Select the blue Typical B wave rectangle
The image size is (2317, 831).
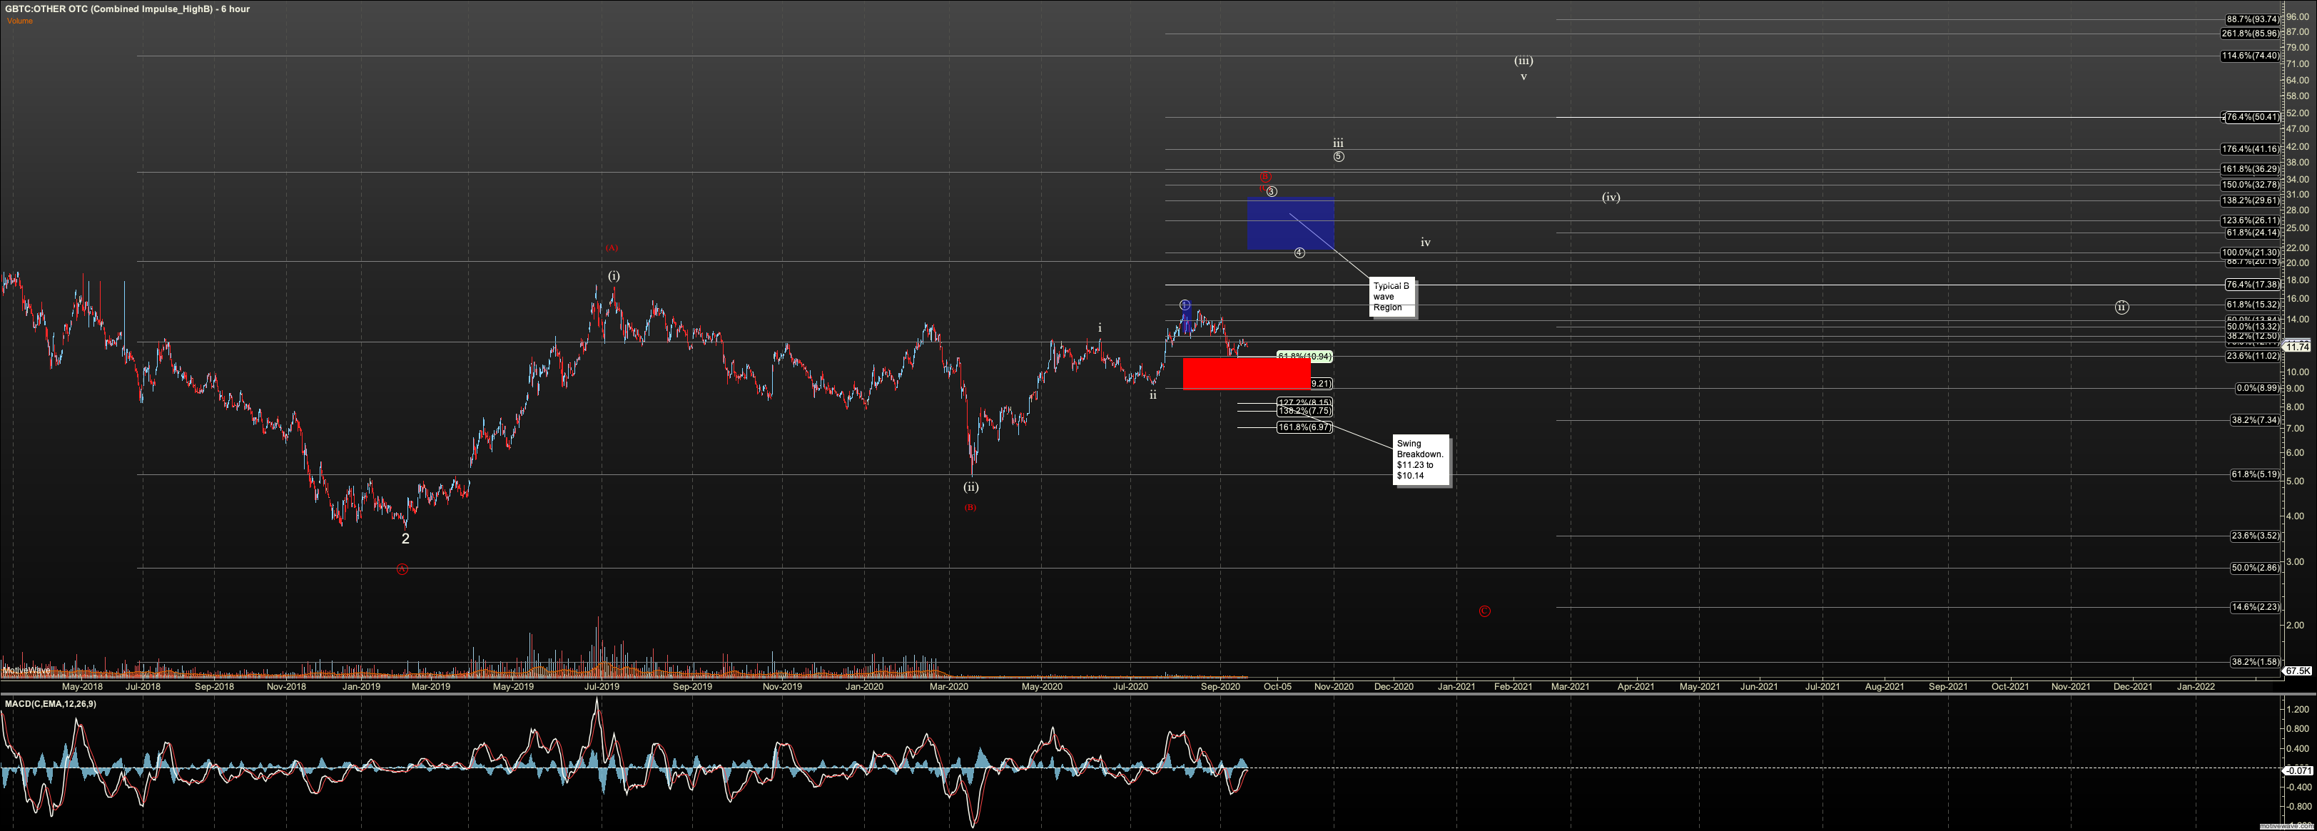click(1290, 224)
